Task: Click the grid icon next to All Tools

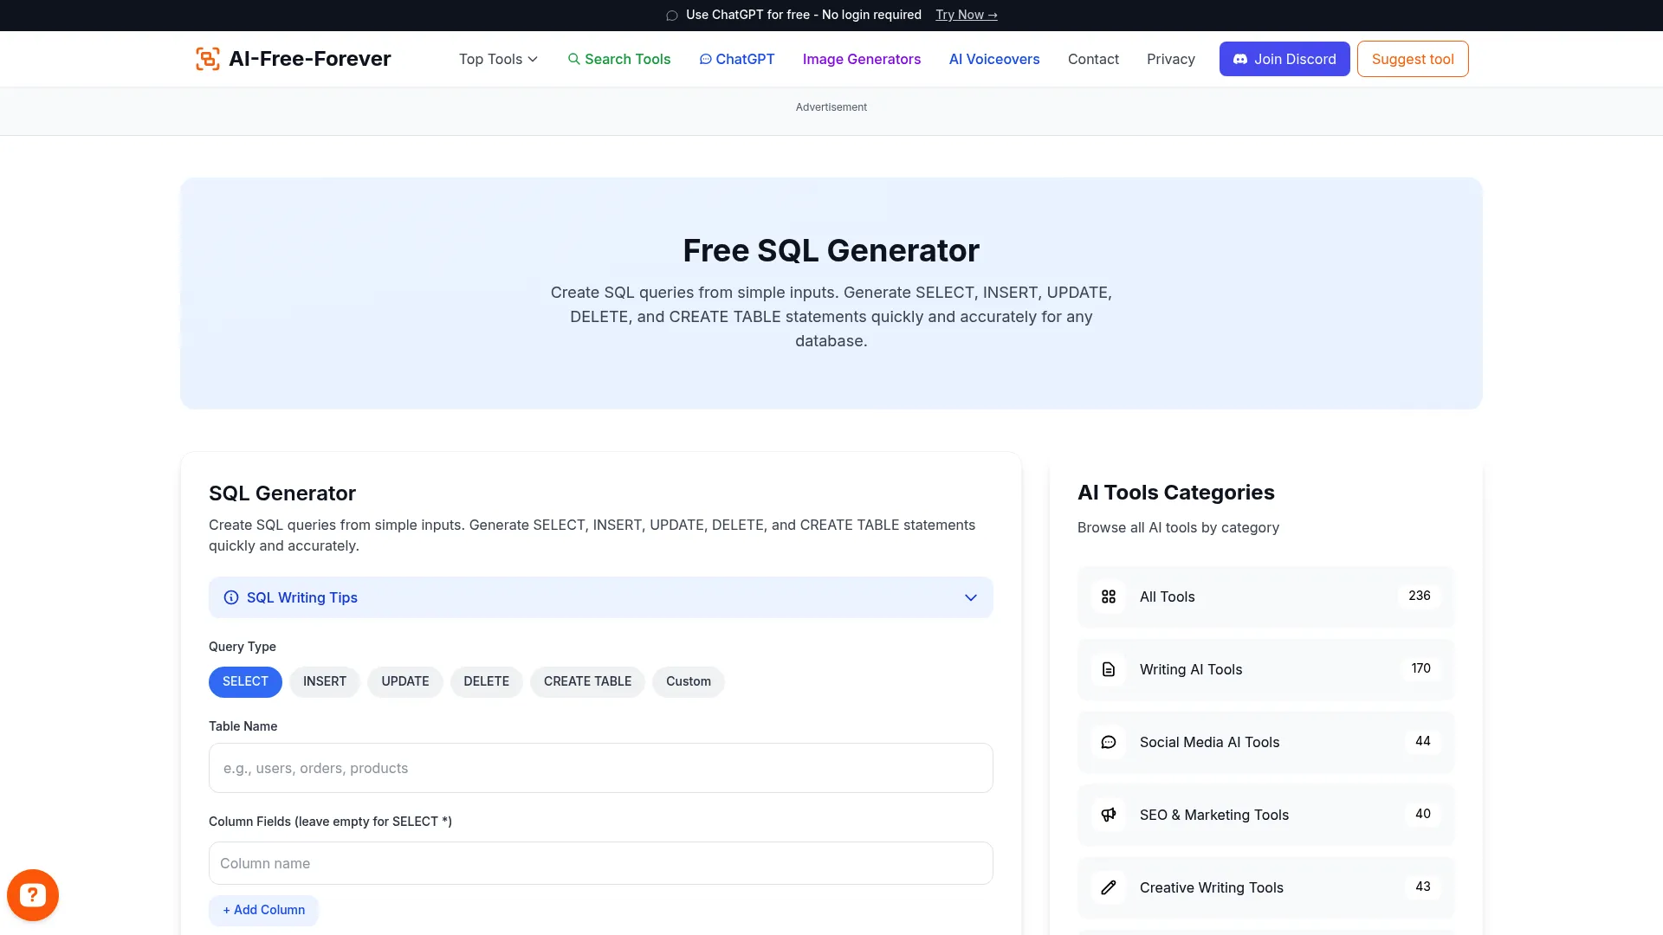Action: click(x=1109, y=596)
